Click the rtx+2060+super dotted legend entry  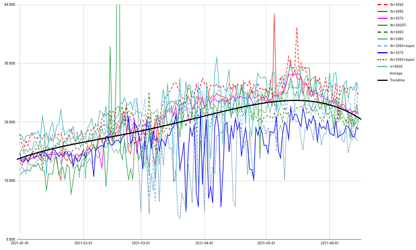[396, 60]
